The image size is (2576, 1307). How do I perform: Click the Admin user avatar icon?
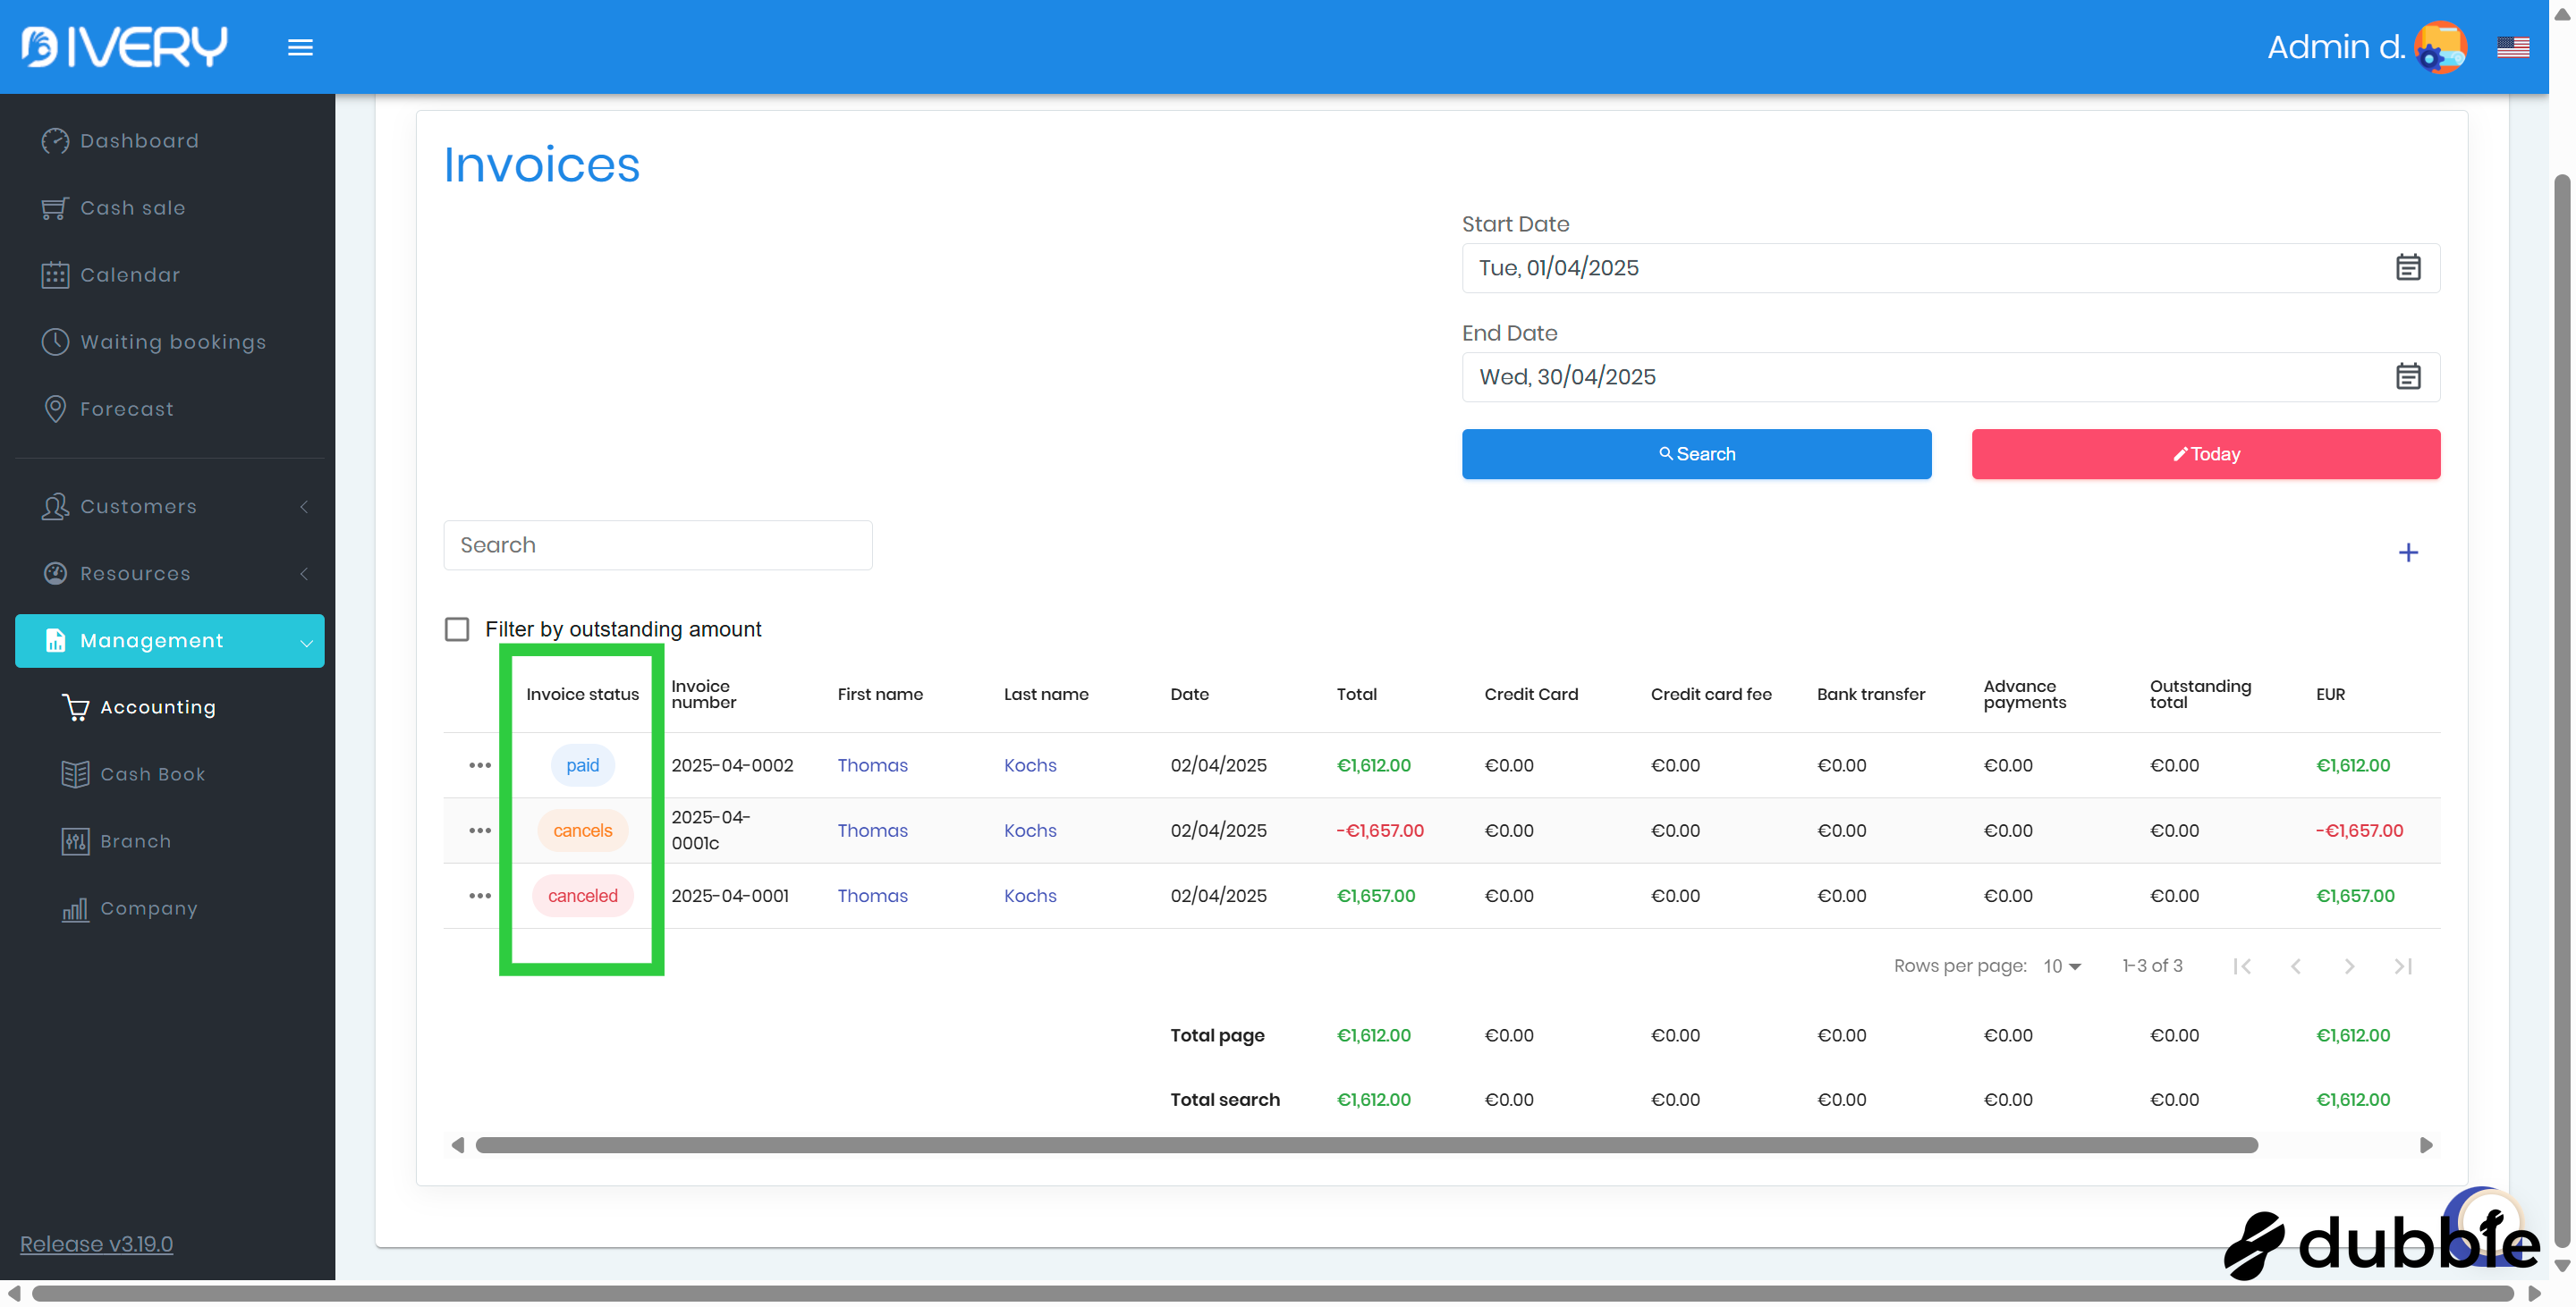(2439, 47)
